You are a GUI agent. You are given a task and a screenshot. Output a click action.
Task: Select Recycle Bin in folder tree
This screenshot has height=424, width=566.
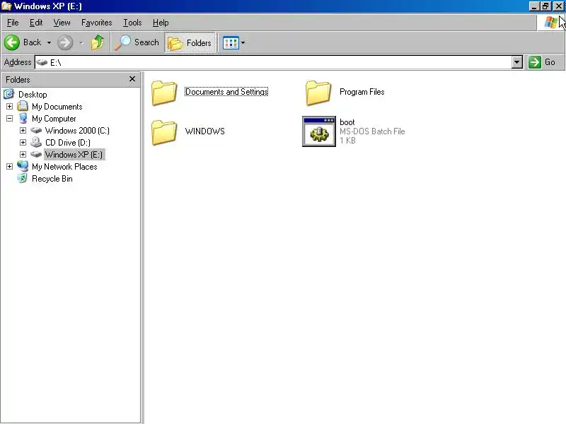(52, 179)
